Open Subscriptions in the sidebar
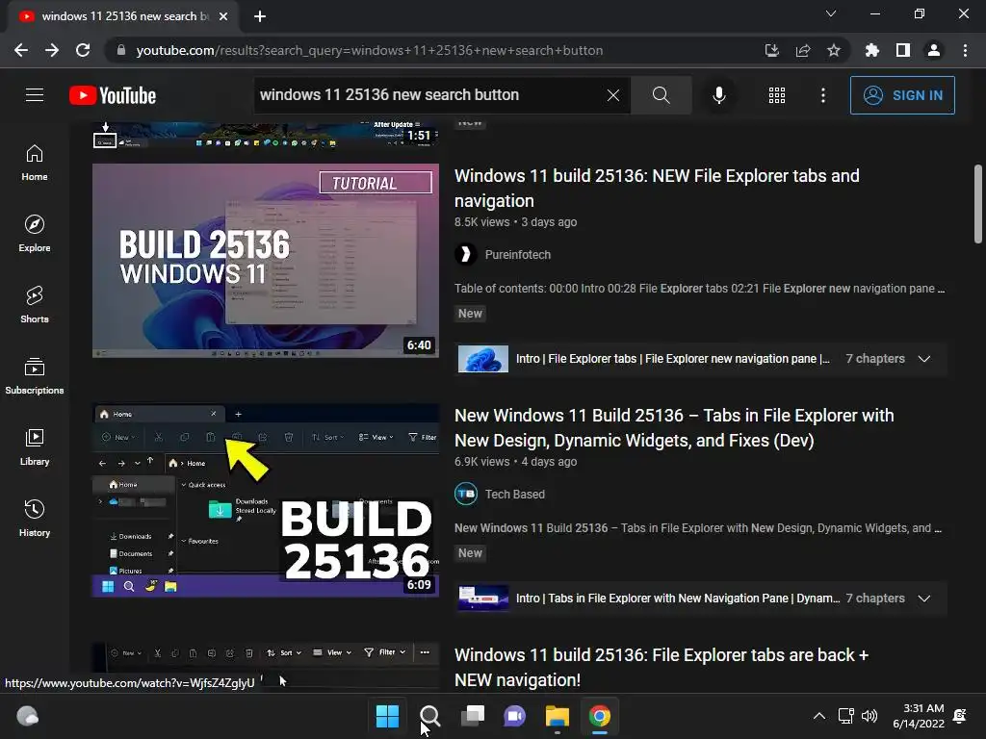Image resolution: width=986 pixels, height=739 pixels. [35, 376]
